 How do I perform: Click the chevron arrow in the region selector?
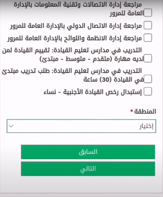click(11, 126)
